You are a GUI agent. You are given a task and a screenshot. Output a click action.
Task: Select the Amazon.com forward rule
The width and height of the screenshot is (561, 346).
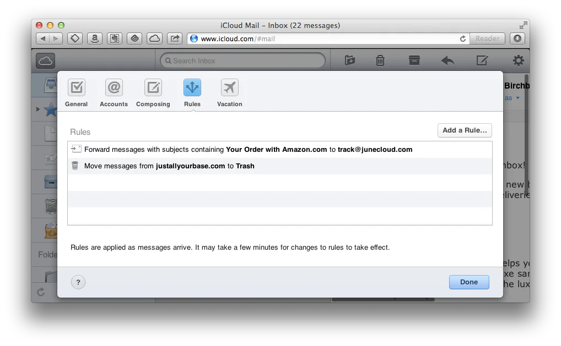click(280, 150)
